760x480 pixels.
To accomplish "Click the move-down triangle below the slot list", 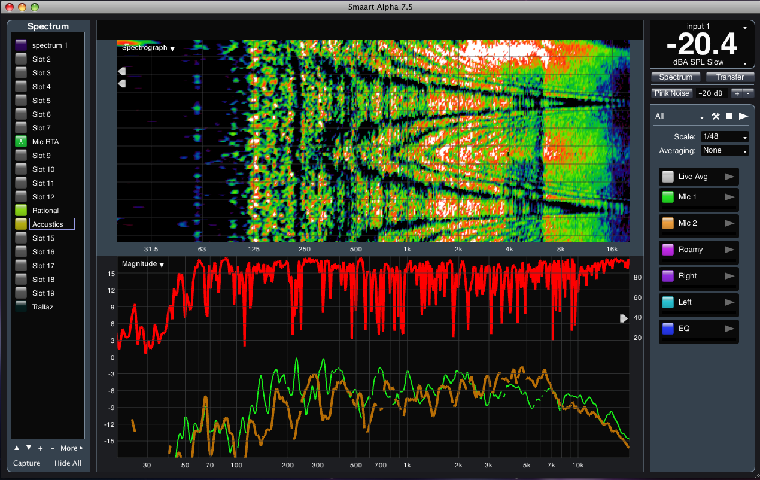I will click(28, 448).
